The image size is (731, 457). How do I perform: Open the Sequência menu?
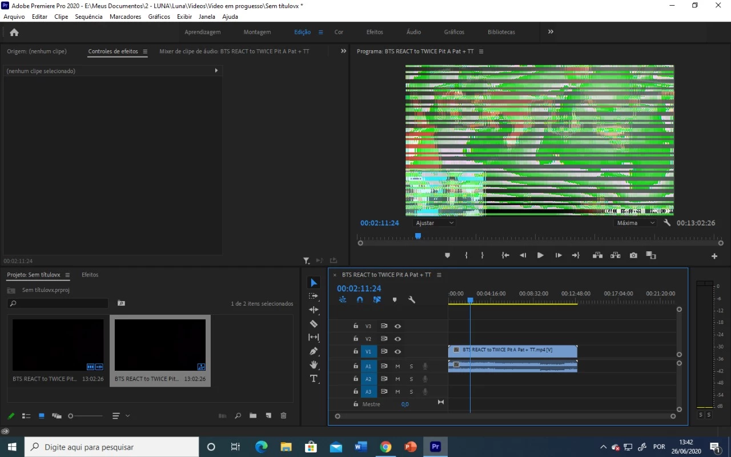tap(89, 17)
